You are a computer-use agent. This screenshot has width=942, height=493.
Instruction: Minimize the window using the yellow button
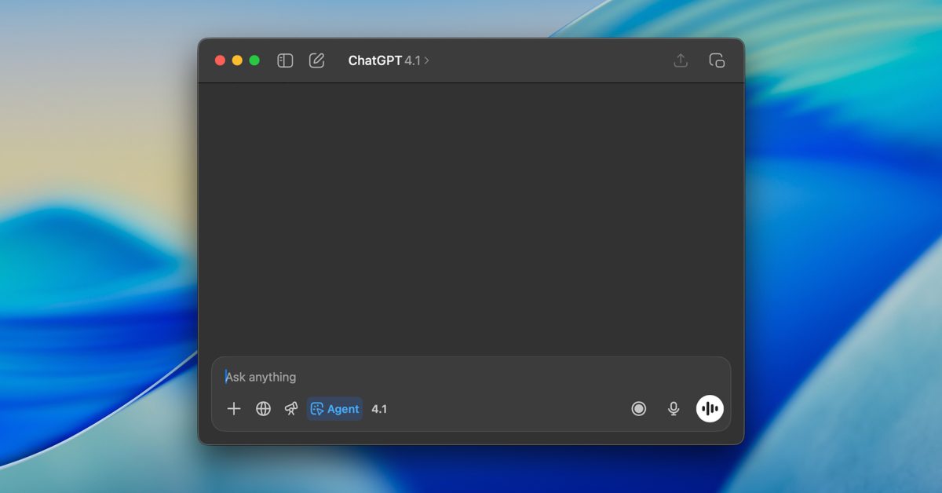tap(237, 60)
